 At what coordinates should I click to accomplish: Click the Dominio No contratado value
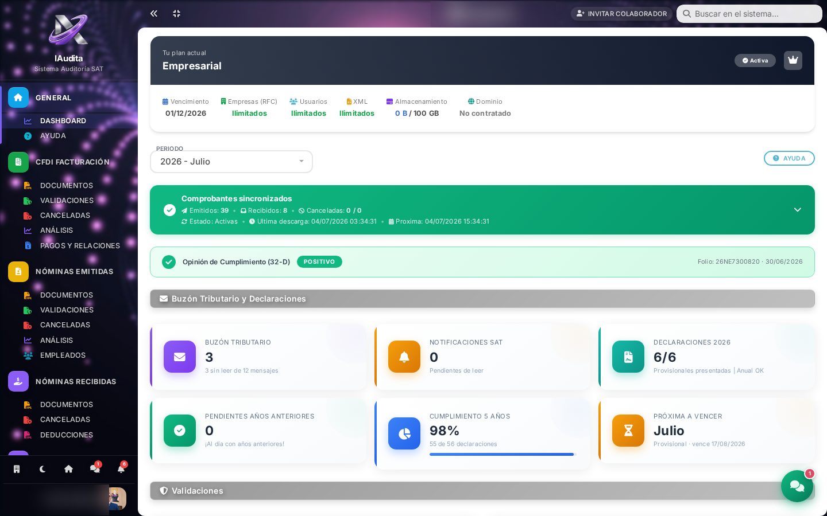(x=485, y=114)
